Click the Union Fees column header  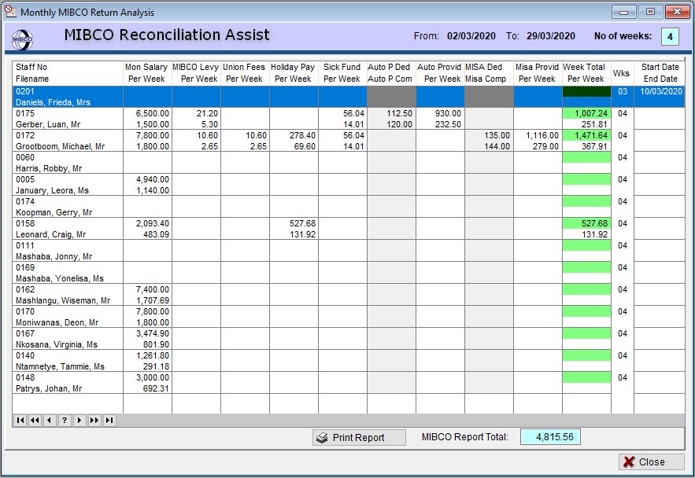[244, 73]
